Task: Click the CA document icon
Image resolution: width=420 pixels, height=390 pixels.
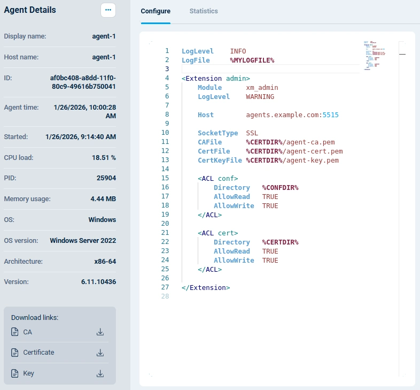Action: tap(15, 332)
